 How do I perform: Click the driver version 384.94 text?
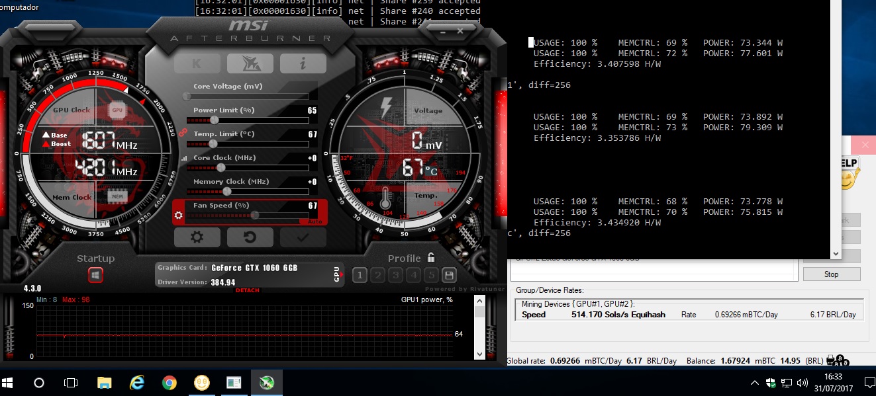click(224, 282)
